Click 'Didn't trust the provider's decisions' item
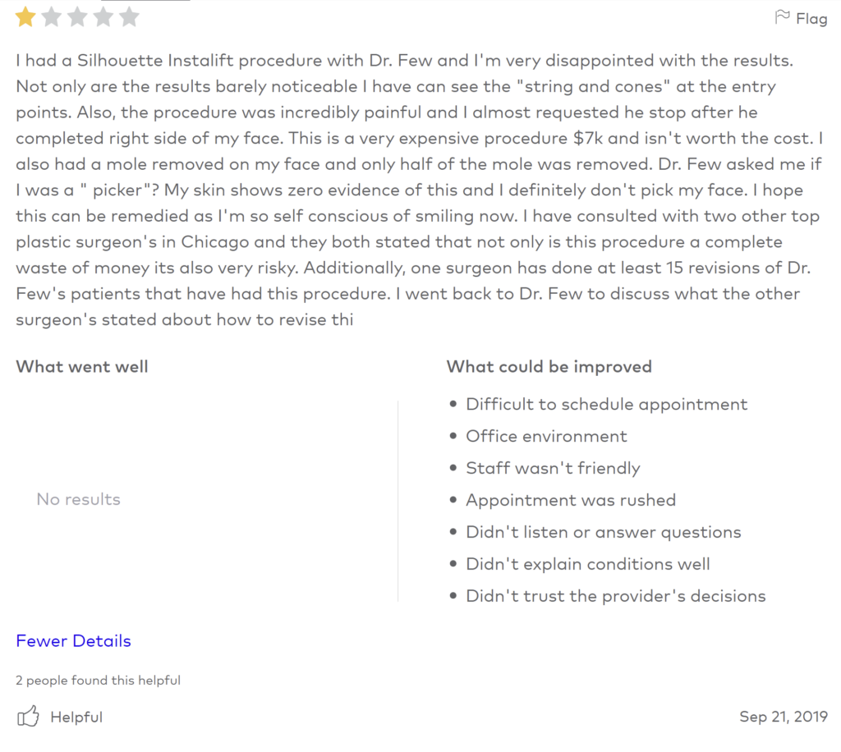This screenshot has width=841, height=752. [x=616, y=596]
